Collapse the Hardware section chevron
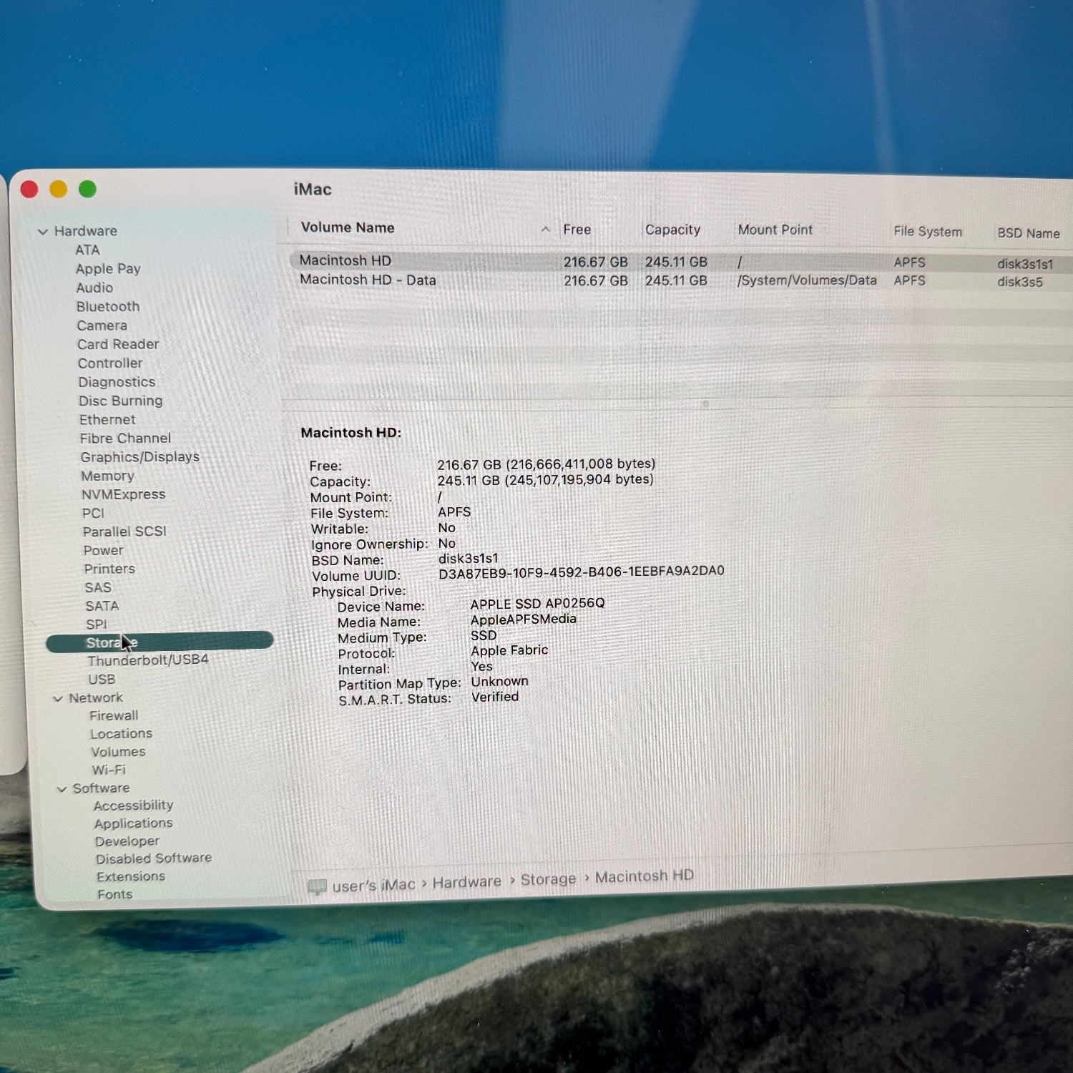Screen dimensions: 1073x1073 click(43, 231)
